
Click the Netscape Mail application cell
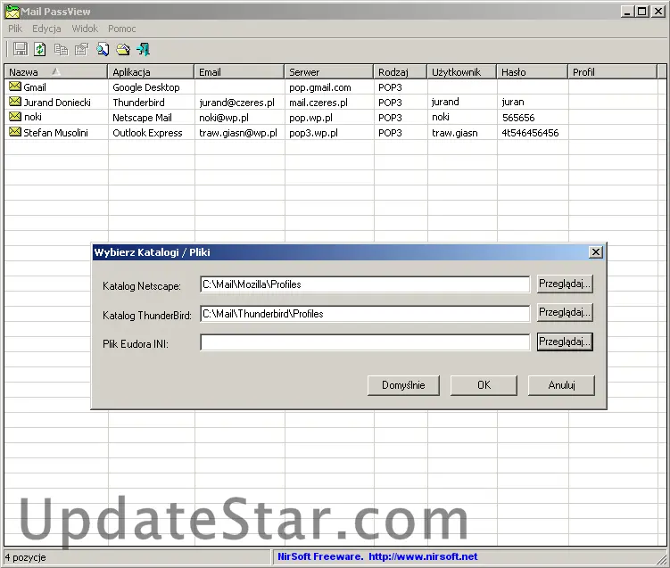click(142, 118)
